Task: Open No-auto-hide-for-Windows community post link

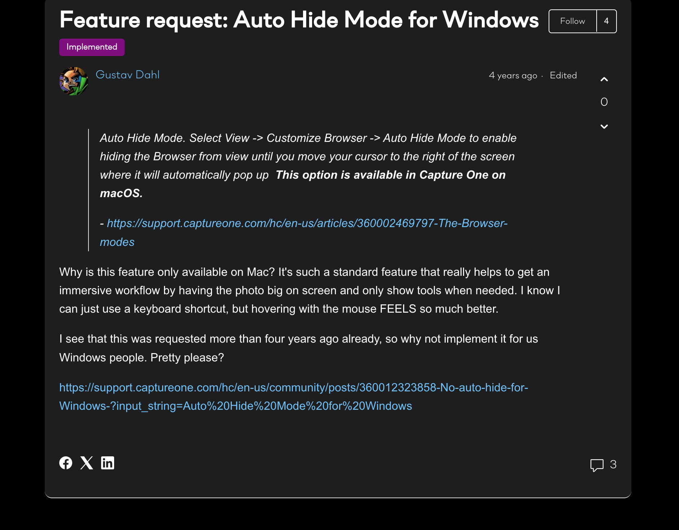Action: [x=293, y=388]
